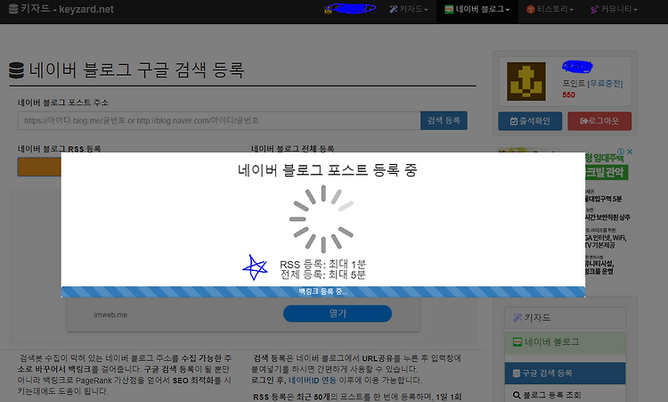Click the user profile avatar image
Viewport: 668px width, 402px height.
click(x=526, y=81)
